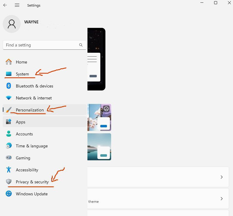Go to Gaming settings label
233x216 pixels.
click(23, 158)
